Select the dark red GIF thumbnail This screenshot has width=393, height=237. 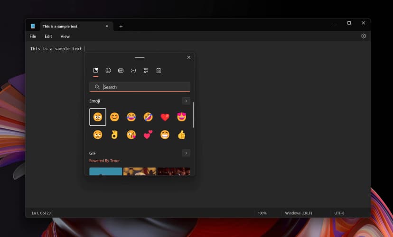click(x=174, y=172)
